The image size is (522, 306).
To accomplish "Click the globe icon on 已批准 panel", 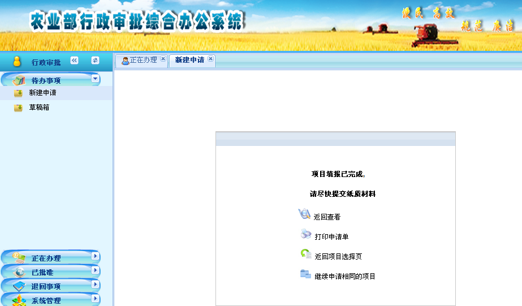I will click(x=19, y=272).
